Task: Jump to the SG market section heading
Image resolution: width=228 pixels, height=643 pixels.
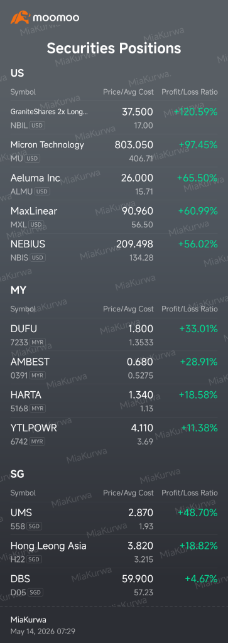Action: coord(17,473)
